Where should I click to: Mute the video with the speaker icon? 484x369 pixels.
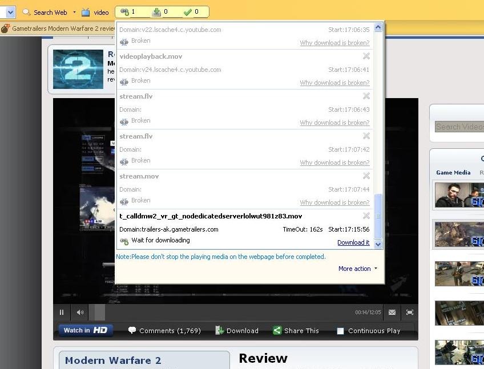pyautogui.click(x=80, y=313)
